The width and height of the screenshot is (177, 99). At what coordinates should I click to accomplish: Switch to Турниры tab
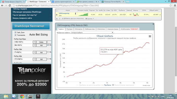coord(70,29)
